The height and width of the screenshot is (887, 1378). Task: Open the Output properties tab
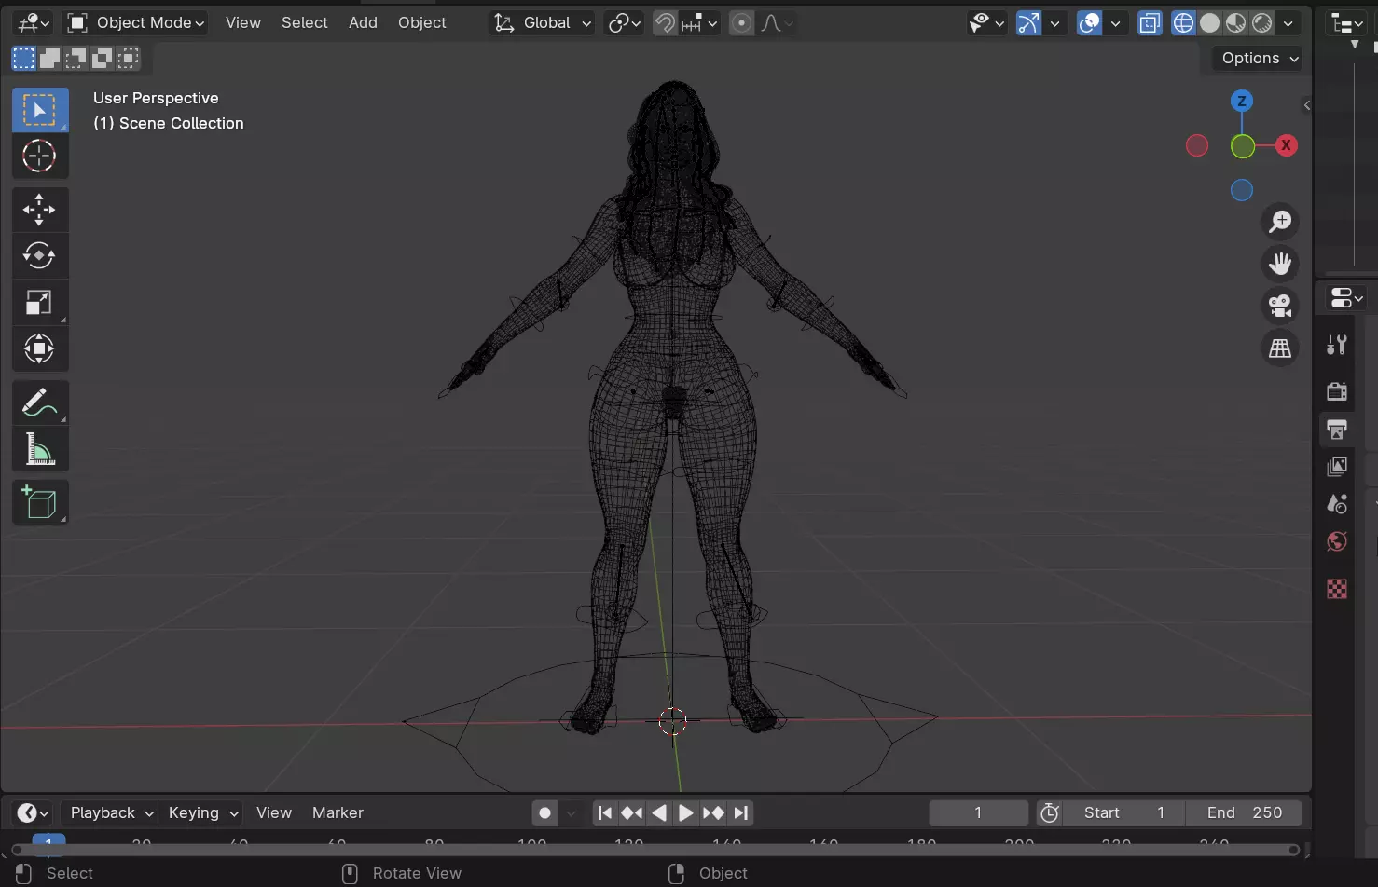(1337, 429)
